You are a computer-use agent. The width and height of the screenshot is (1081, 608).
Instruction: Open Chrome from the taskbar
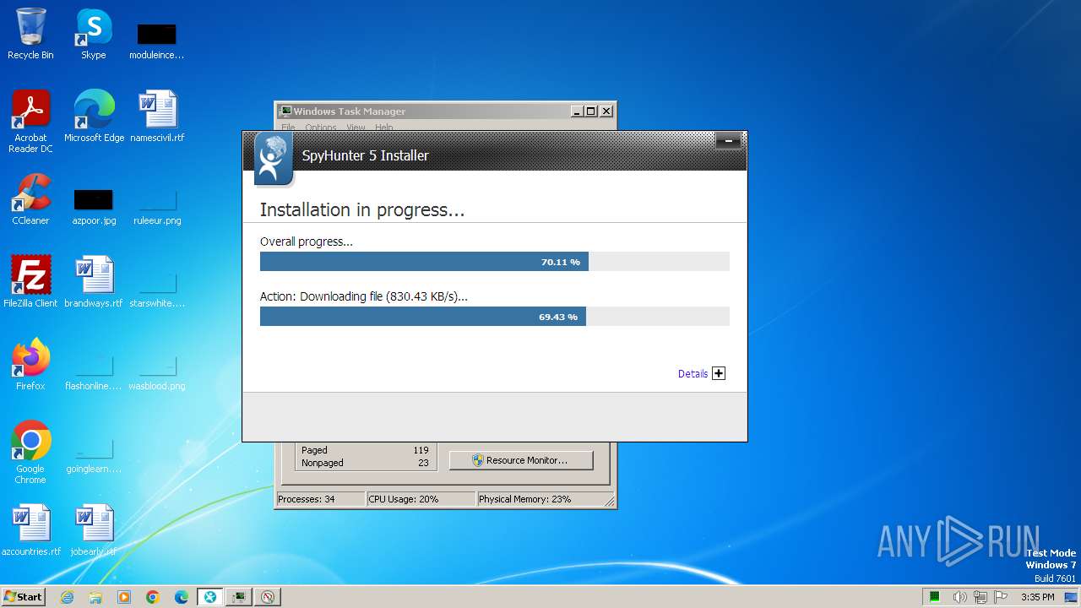[153, 597]
